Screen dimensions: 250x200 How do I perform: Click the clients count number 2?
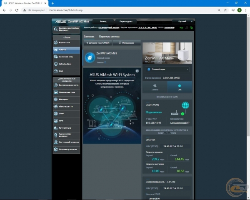pos(105,62)
